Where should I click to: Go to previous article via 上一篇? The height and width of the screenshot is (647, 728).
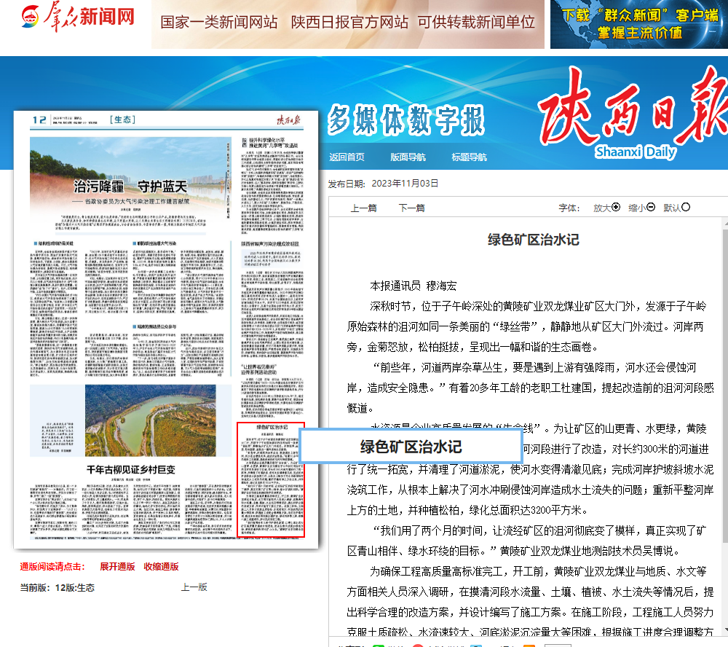pyautogui.click(x=364, y=208)
